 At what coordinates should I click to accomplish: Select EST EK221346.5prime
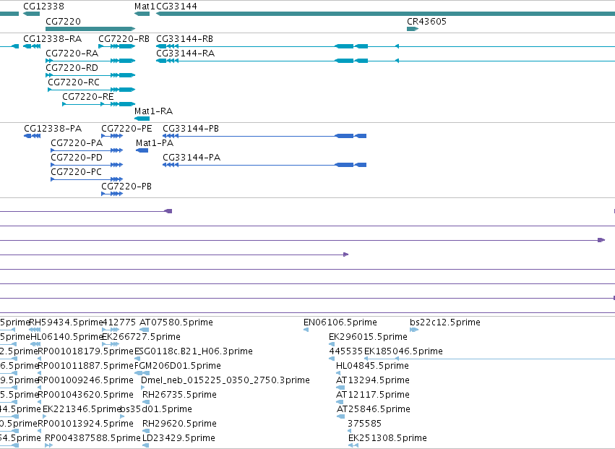(44, 416)
